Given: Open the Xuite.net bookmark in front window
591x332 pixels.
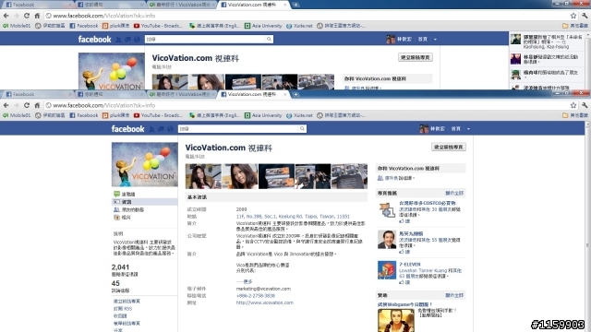Looking at the screenshot, I should pyautogui.click(x=299, y=115).
